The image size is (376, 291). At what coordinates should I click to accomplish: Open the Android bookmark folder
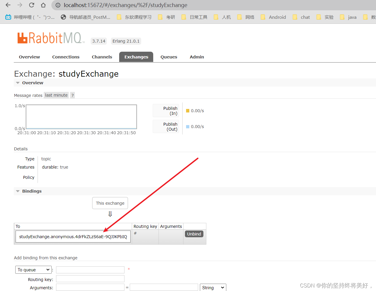pos(273,17)
